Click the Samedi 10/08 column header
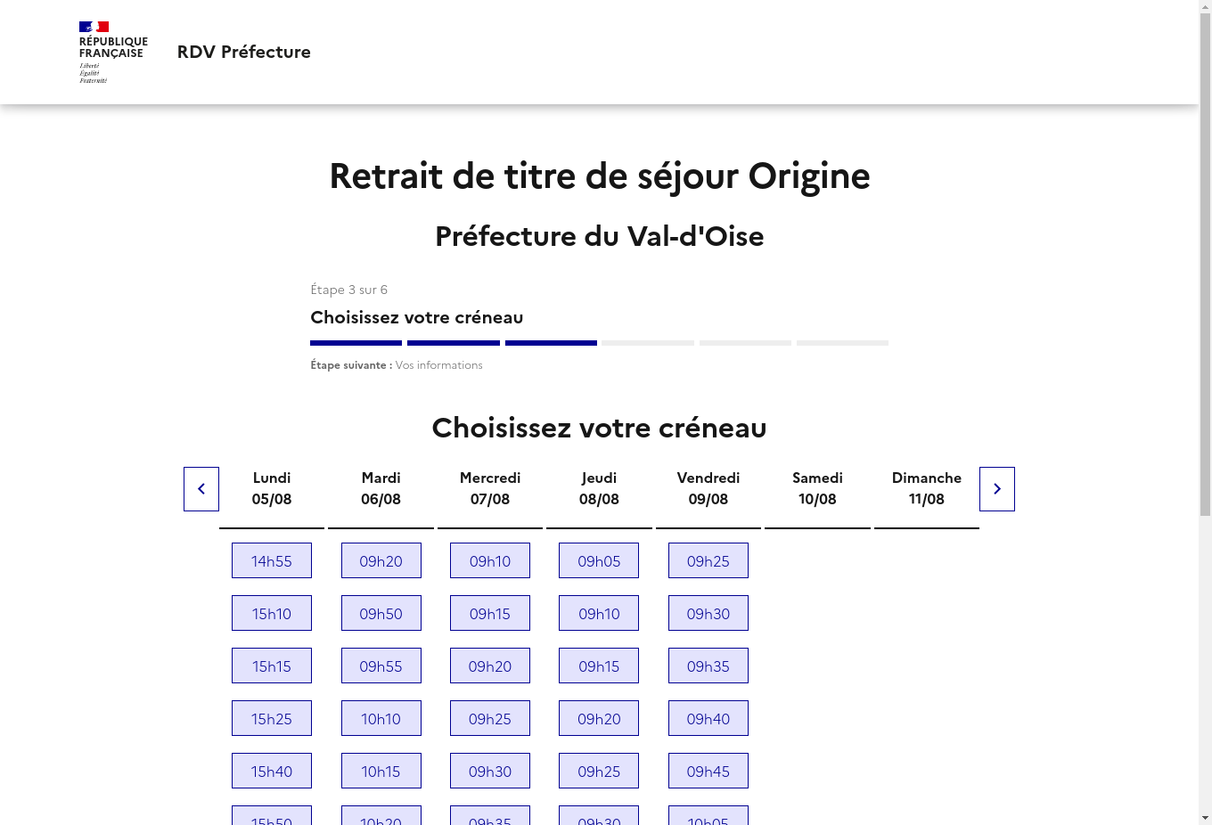The width and height of the screenshot is (1212, 825). tap(817, 488)
